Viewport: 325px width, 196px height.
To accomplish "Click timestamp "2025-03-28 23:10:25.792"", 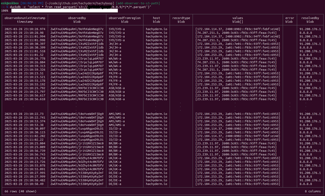I will pos(25,88).
